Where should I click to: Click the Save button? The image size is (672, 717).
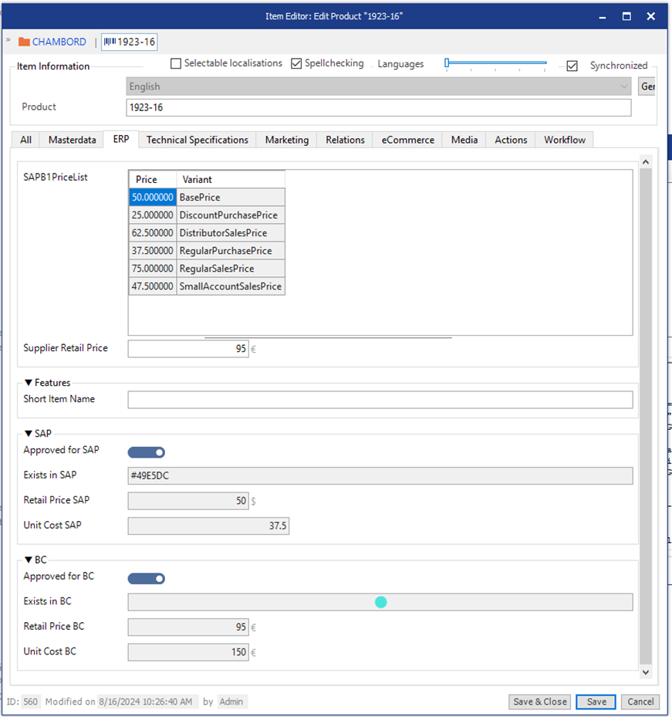(x=596, y=702)
